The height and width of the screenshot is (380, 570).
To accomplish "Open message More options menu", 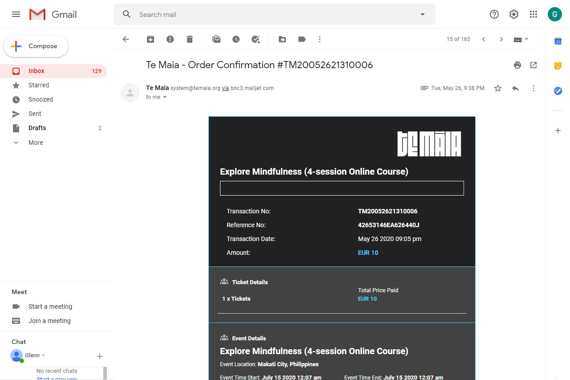I will [x=533, y=88].
